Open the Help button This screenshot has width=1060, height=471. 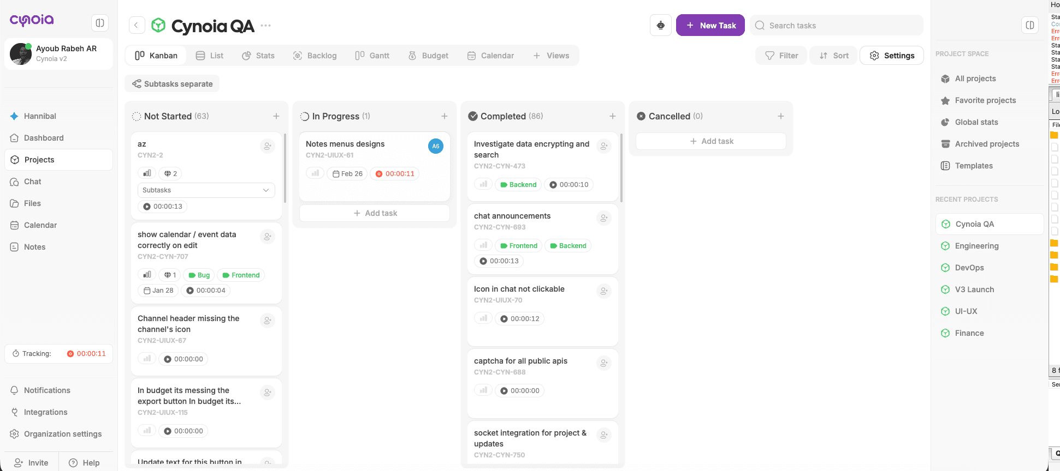click(x=85, y=463)
